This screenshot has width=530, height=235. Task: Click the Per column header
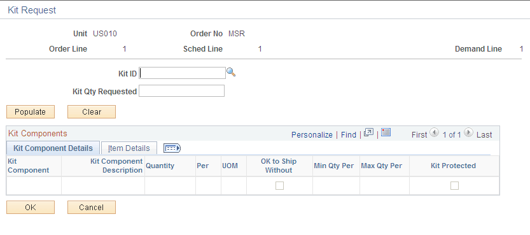tap(203, 166)
